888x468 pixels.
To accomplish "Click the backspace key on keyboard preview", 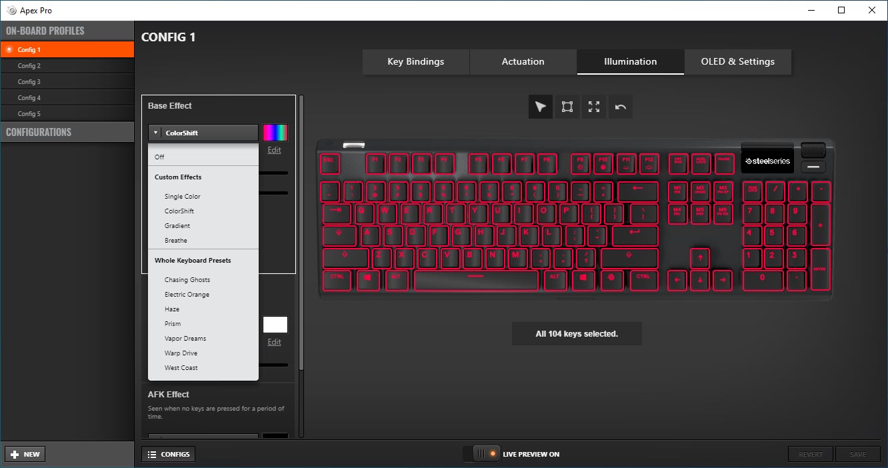I will pyautogui.click(x=638, y=191).
